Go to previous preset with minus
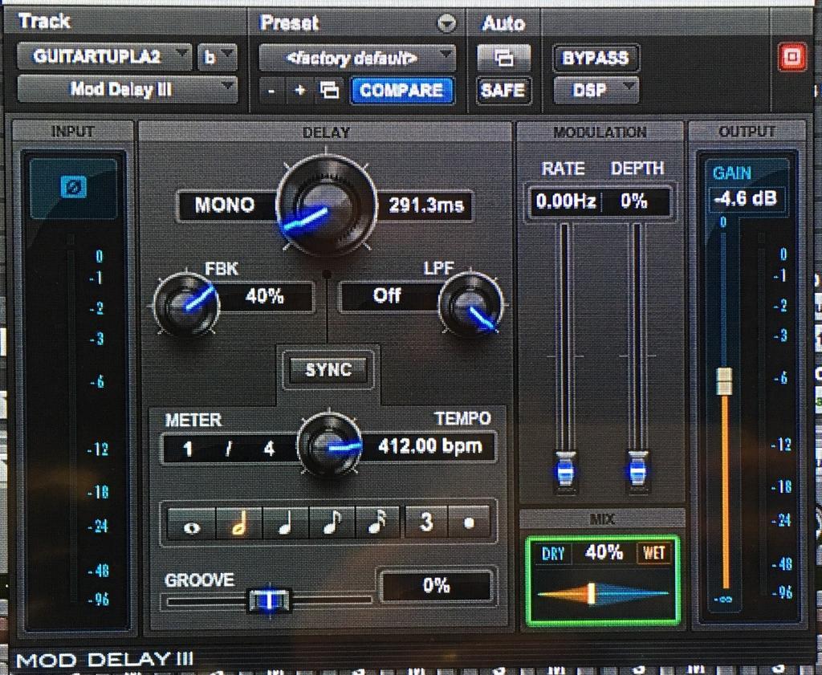The width and height of the screenshot is (822, 675). 271,91
